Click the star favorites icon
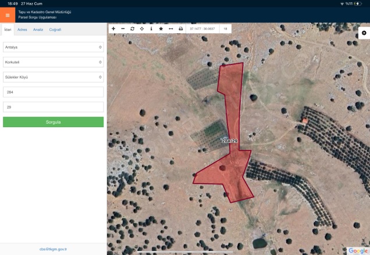Viewport: 370px width, 255px height. [161, 28]
